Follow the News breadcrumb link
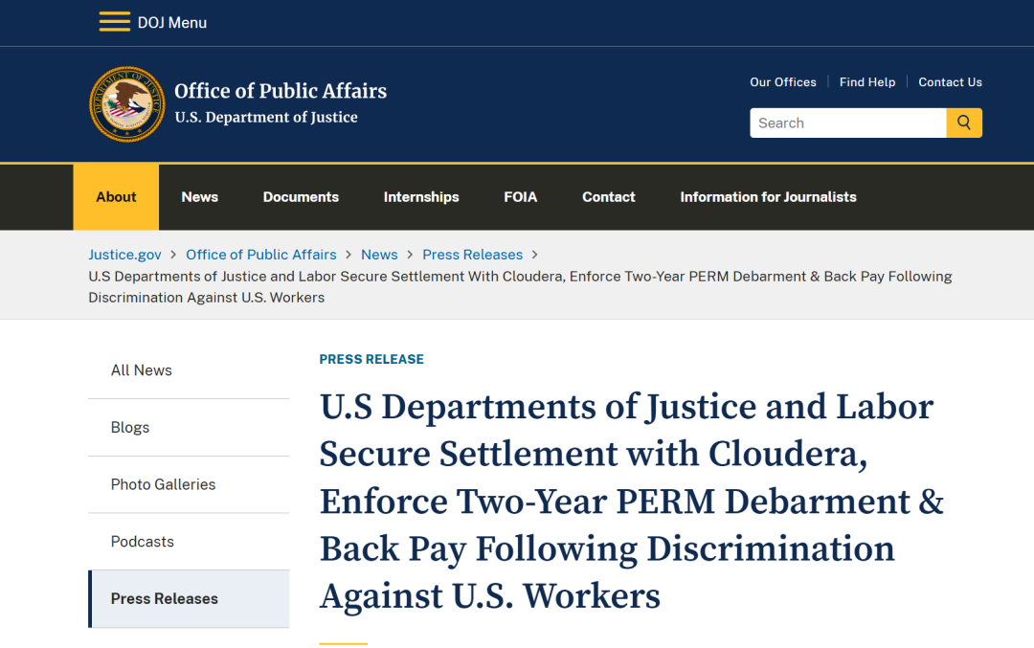 pos(379,255)
